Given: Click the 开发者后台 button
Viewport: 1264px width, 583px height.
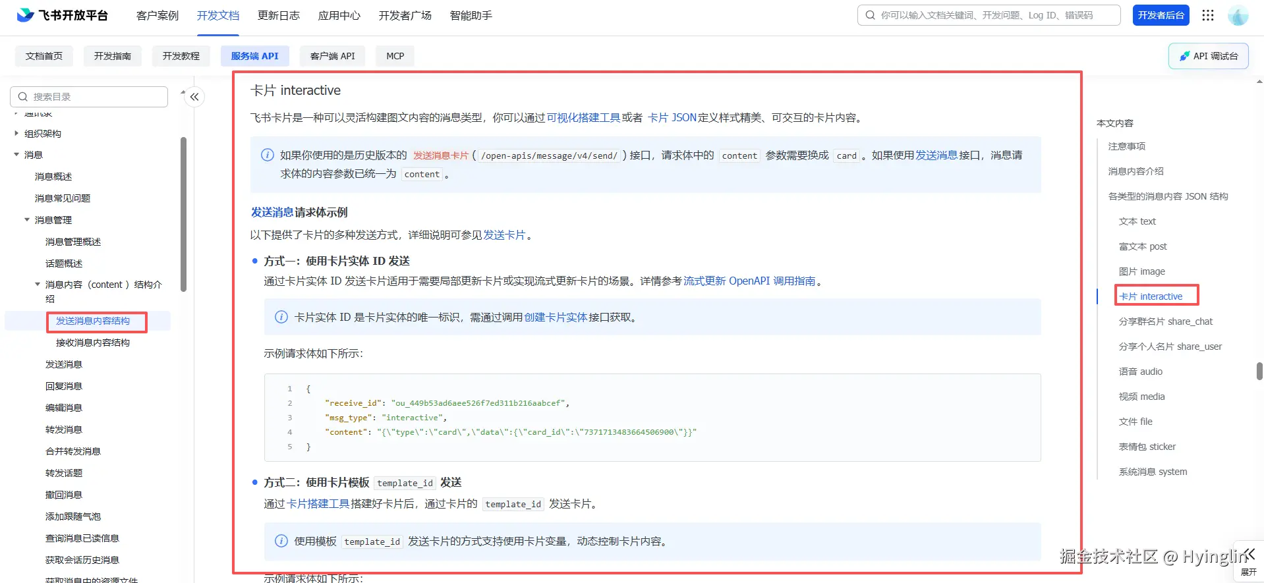Looking at the screenshot, I should (1161, 15).
